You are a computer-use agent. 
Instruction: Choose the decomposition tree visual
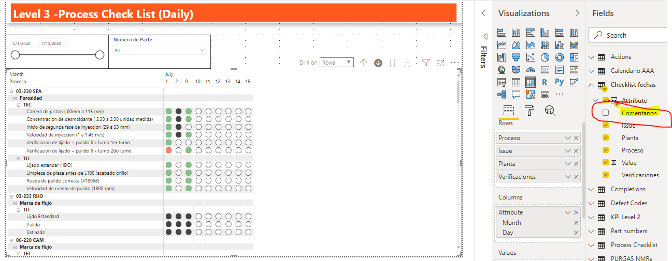click(x=502, y=95)
